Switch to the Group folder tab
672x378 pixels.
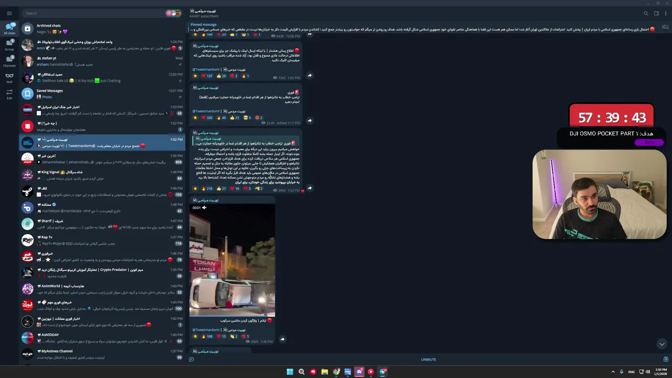(9, 45)
